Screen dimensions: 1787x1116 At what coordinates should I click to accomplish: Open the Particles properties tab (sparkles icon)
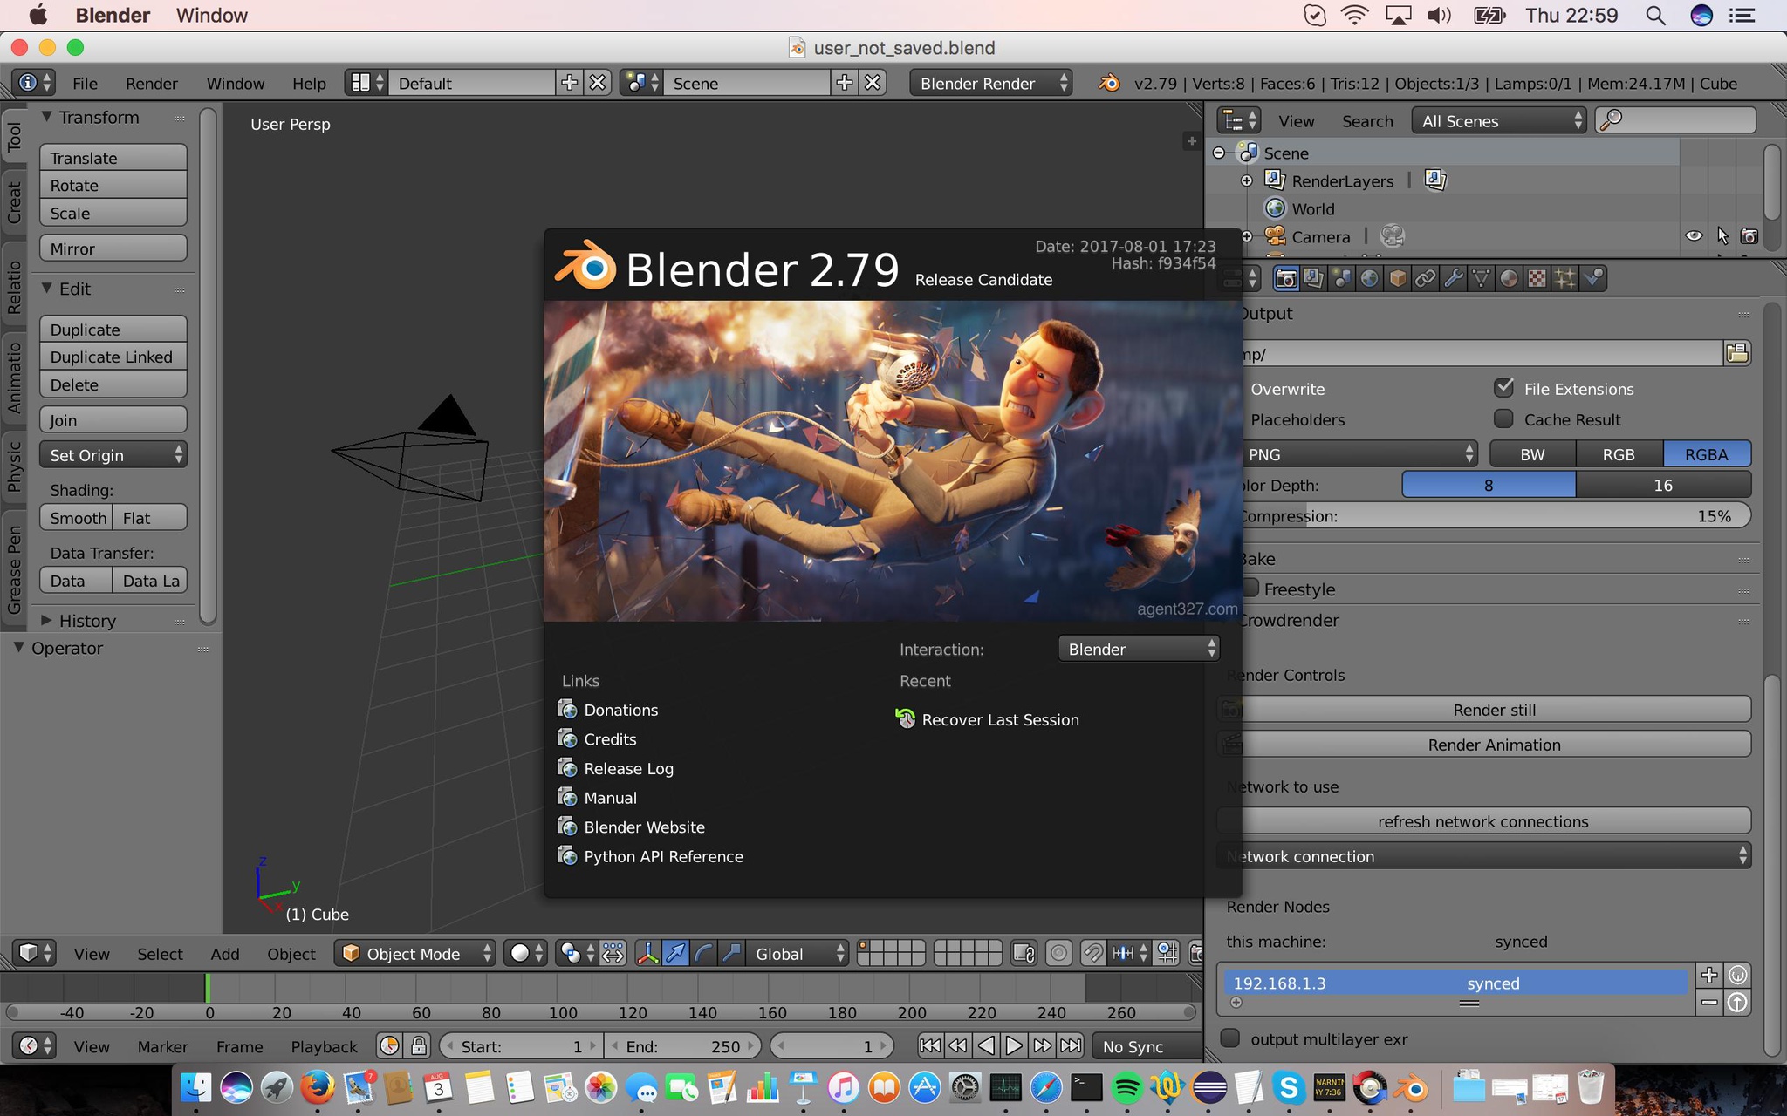(x=1564, y=278)
